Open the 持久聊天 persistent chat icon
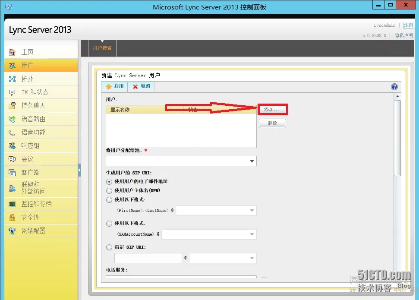 12,106
